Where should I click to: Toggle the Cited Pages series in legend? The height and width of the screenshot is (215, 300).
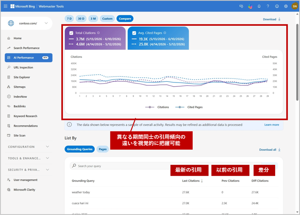(189, 107)
